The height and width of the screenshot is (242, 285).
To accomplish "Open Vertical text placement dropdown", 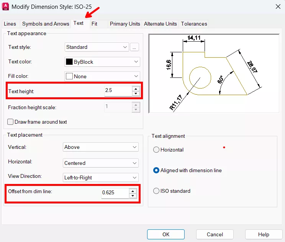I will [x=100, y=147].
